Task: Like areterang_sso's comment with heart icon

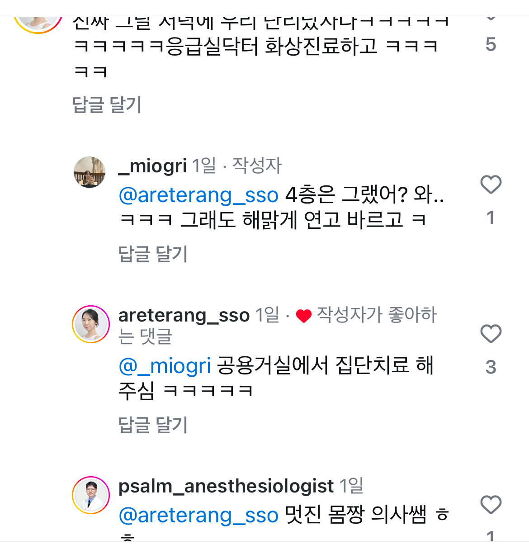Action: [x=491, y=334]
